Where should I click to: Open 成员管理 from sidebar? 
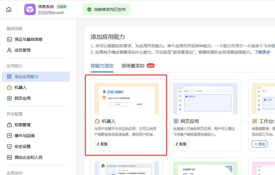[23, 50]
